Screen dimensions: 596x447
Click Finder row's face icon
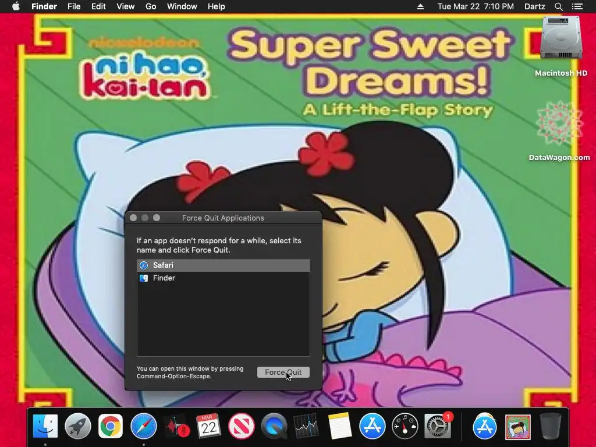click(144, 278)
